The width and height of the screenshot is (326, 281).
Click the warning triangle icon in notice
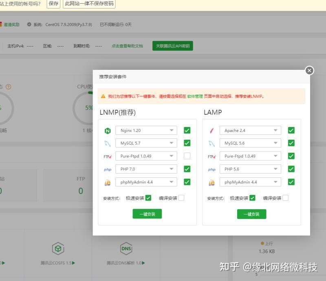tap(103, 96)
